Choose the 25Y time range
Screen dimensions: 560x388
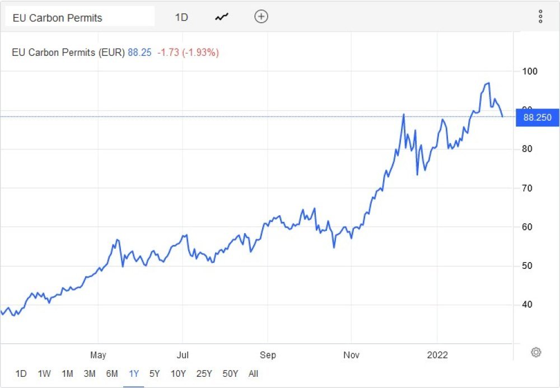(204, 373)
